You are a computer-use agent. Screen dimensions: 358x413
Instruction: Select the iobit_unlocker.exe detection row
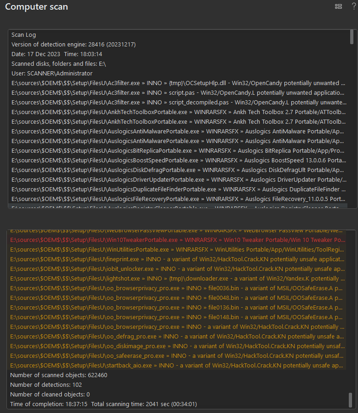(177, 269)
